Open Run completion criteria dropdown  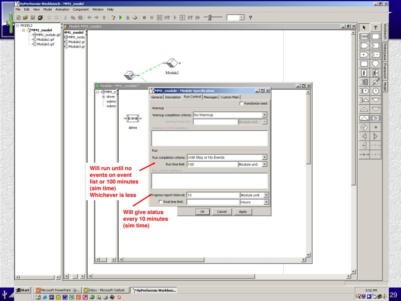click(x=264, y=158)
